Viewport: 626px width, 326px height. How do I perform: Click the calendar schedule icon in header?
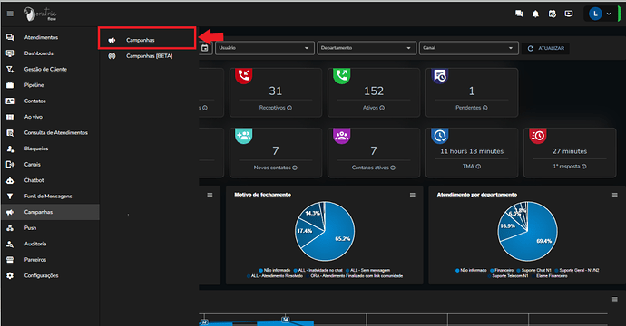pyautogui.click(x=553, y=14)
